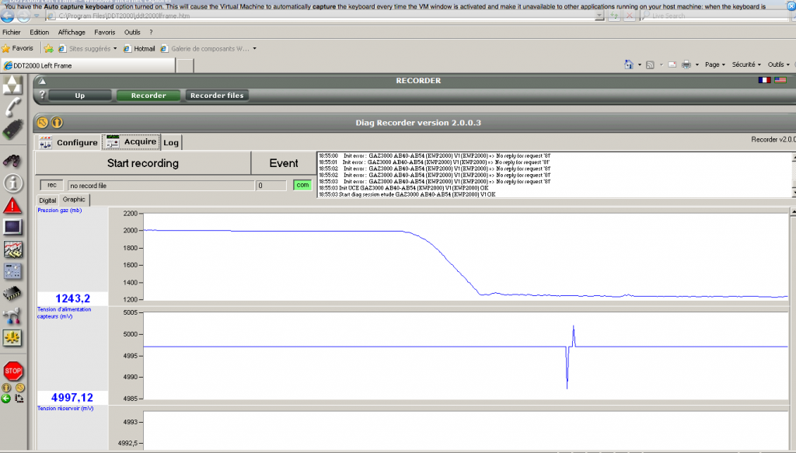Click the Print icon in browser toolbar
The image size is (796, 453).
click(x=686, y=64)
